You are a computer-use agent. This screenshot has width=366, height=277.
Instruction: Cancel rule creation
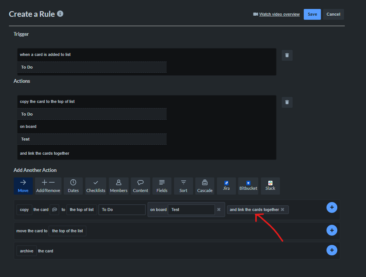(x=333, y=14)
